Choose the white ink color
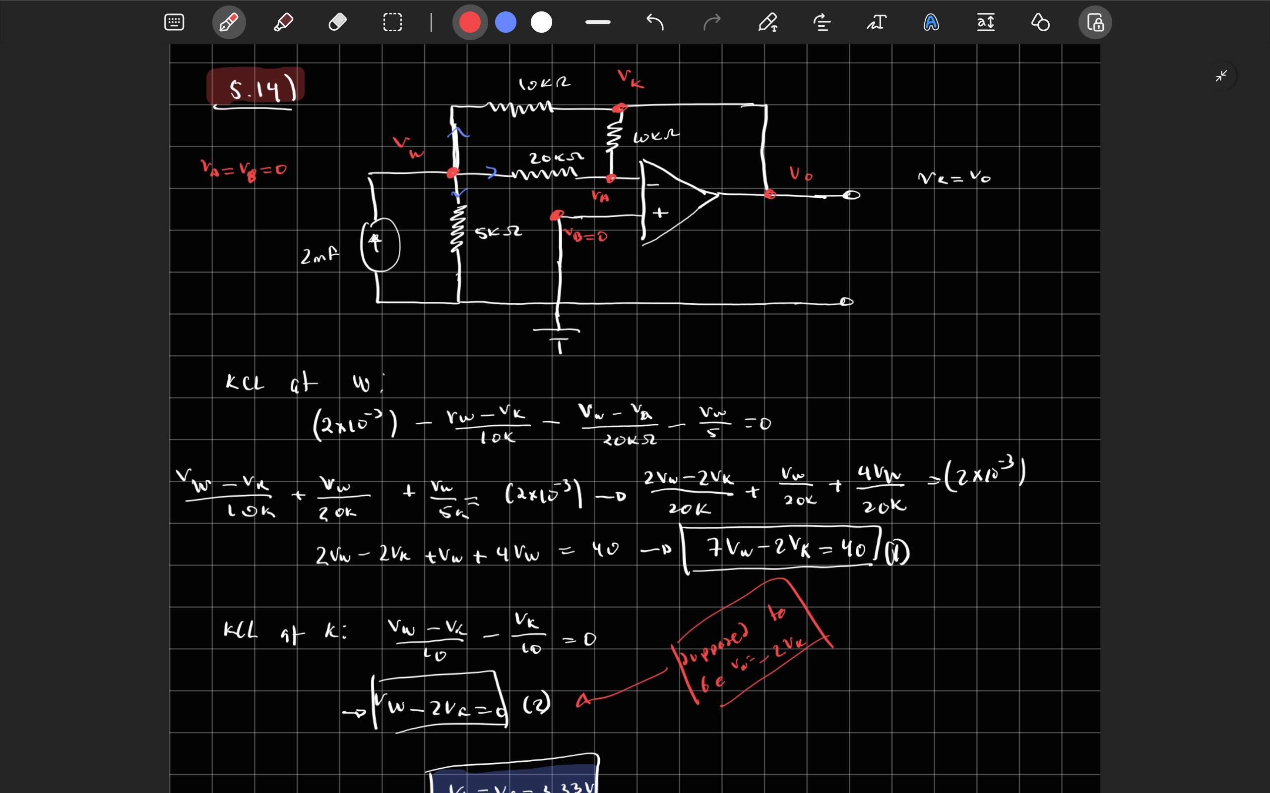Viewport: 1270px width, 793px height. pos(541,22)
